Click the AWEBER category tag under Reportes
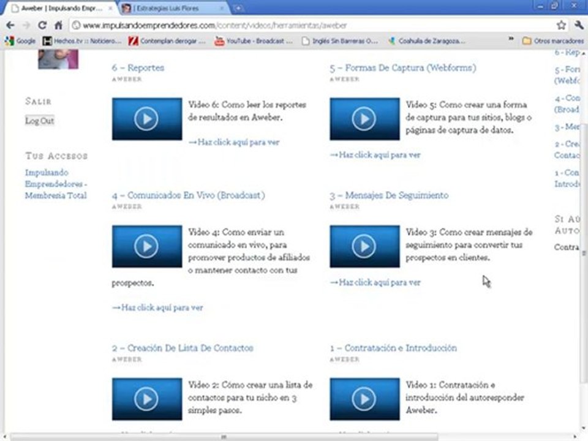Image resolution: width=588 pixels, height=441 pixels. click(x=127, y=79)
